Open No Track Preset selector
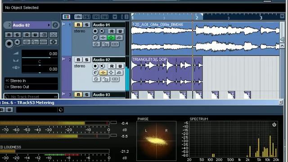The width and height of the screenshot is (288, 162). [x=31, y=96]
